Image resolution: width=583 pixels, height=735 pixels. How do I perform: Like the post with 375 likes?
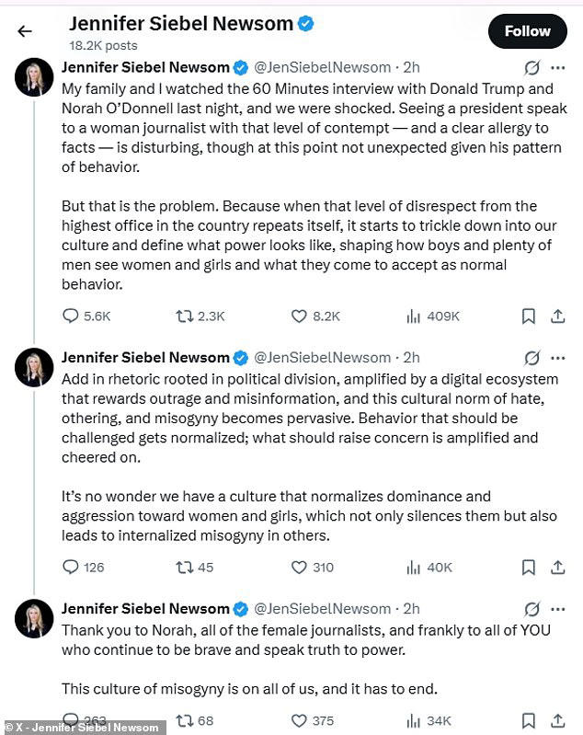click(x=299, y=720)
